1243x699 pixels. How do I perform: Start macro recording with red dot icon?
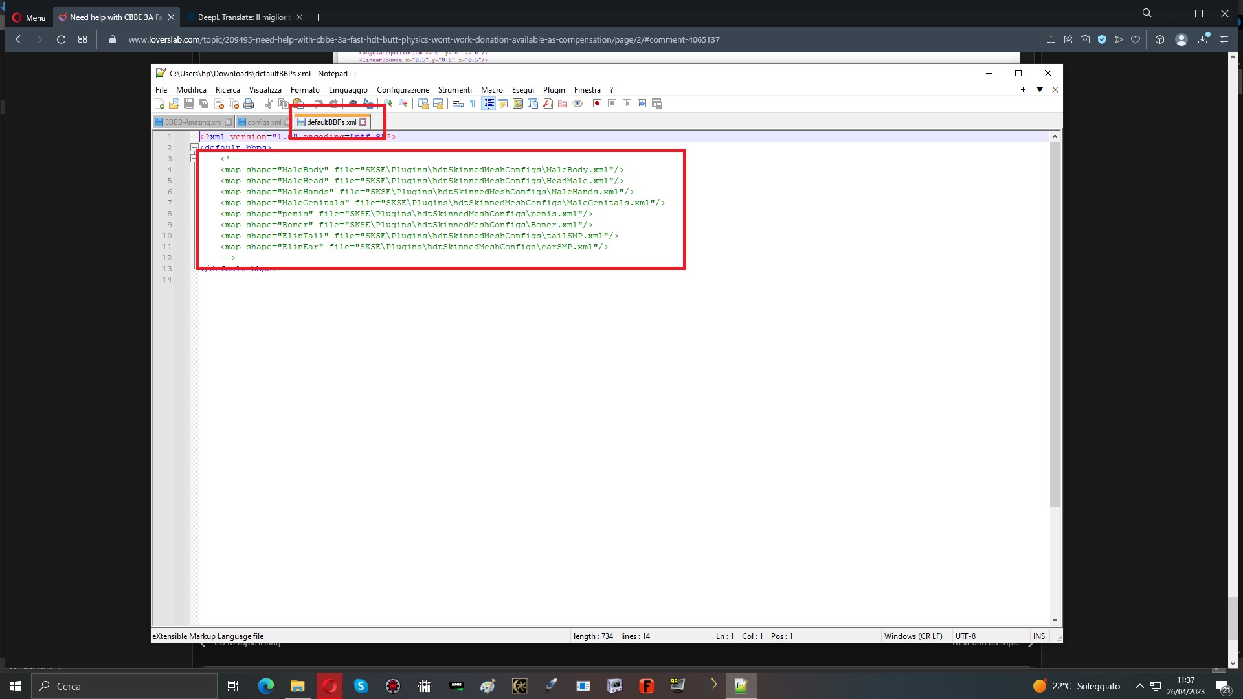coord(598,104)
